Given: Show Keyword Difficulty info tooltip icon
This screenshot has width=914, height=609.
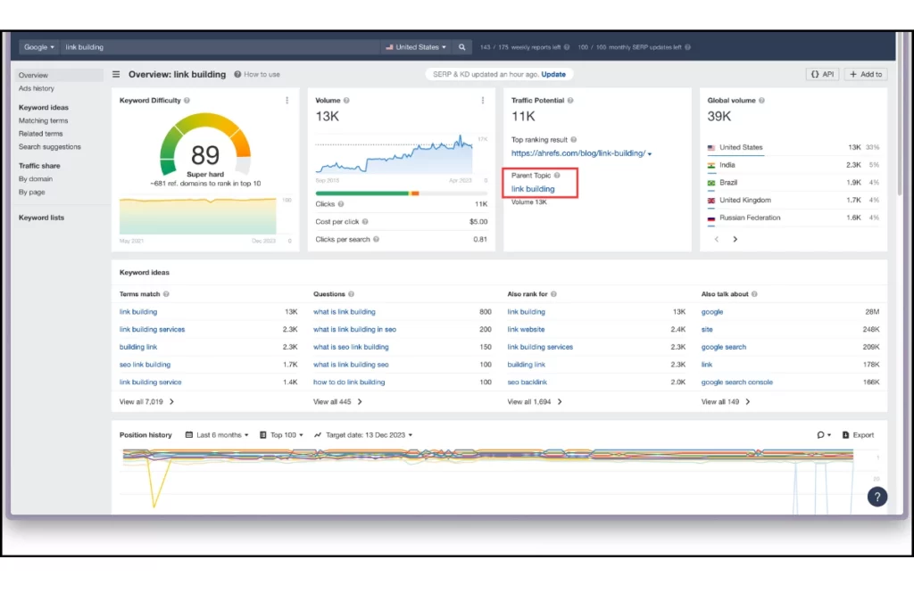Looking at the screenshot, I should tap(187, 101).
